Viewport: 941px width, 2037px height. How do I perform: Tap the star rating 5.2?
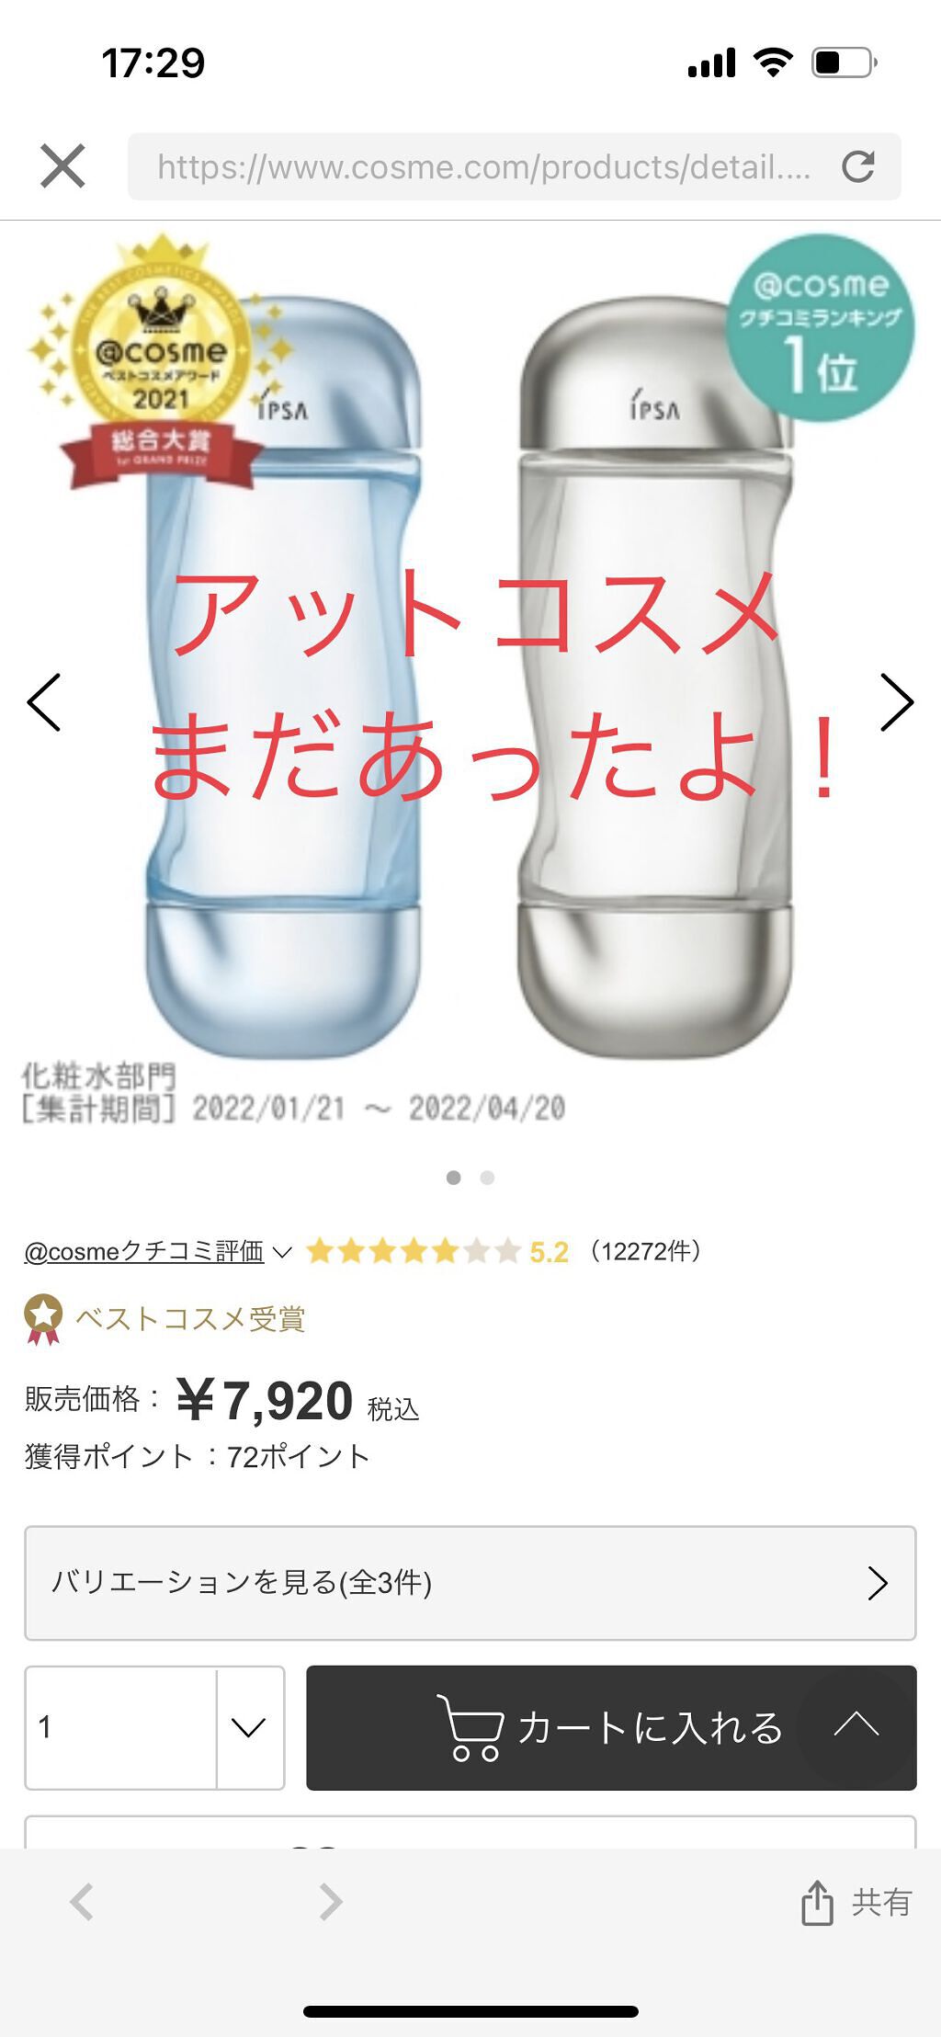437,1251
